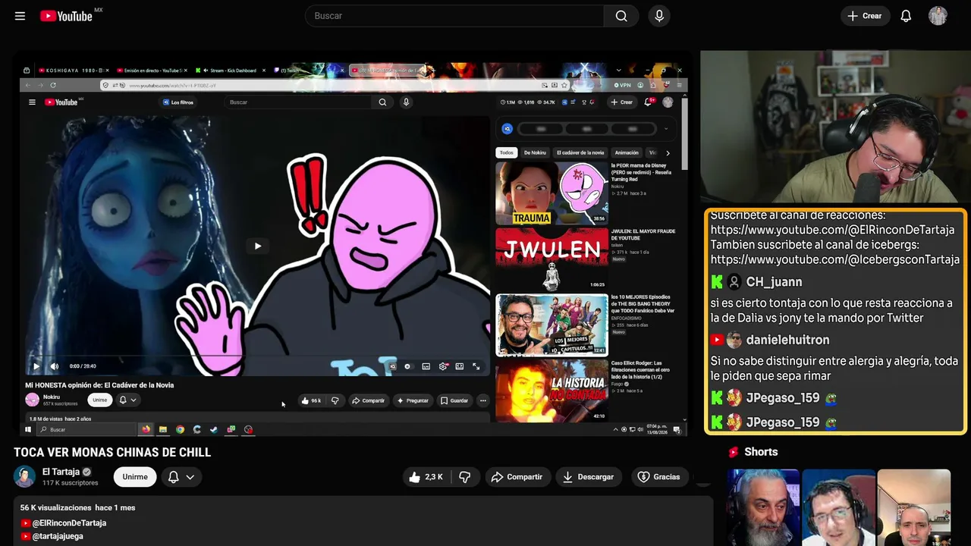Select the El cadáver de la novia chip
Image resolution: width=971 pixels, height=546 pixels.
pyautogui.click(x=580, y=153)
